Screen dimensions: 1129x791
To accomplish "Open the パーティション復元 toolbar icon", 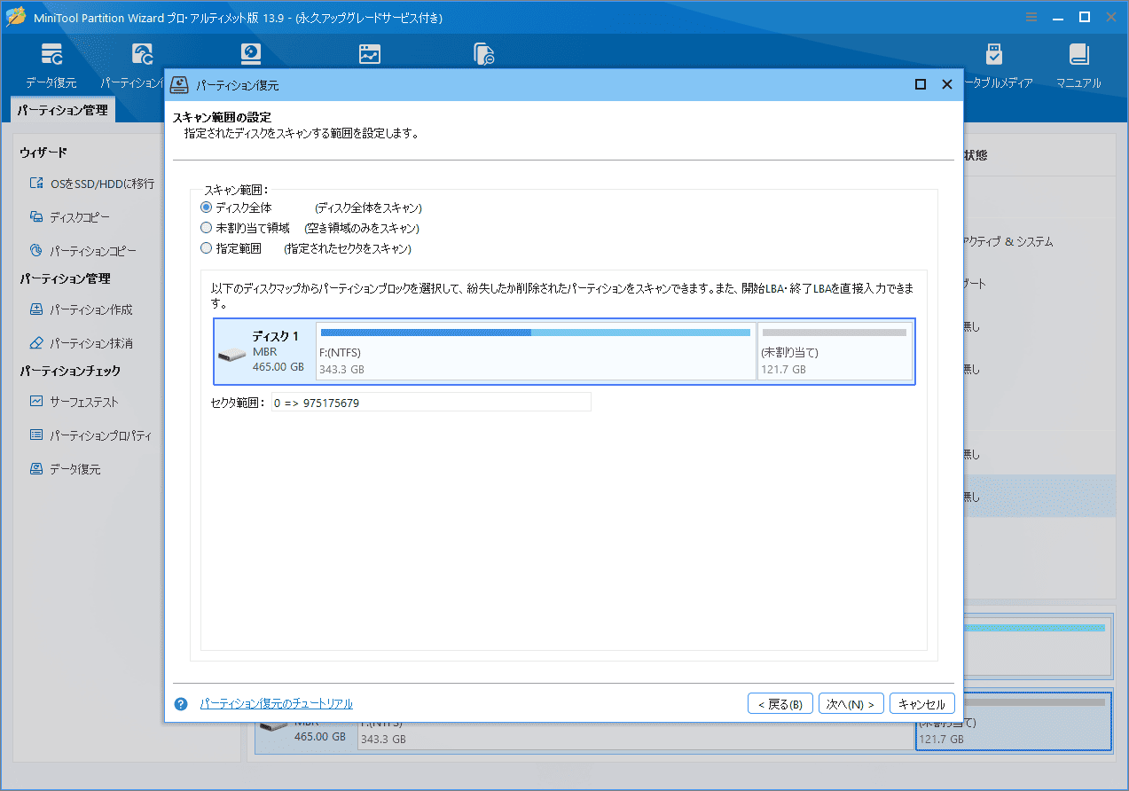I will click(142, 54).
